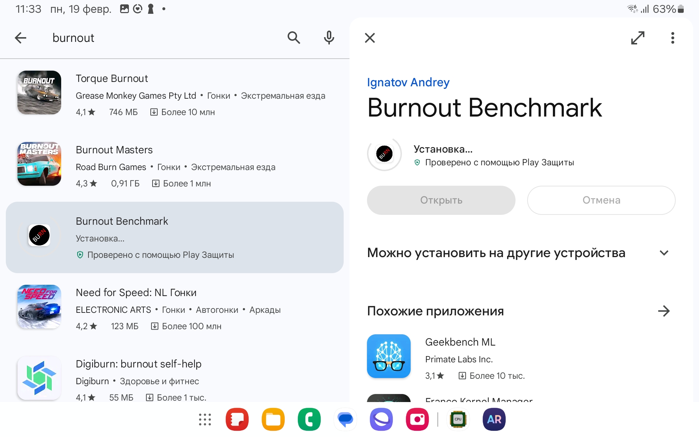Open the yellow files app in taskbar

point(273,419)
